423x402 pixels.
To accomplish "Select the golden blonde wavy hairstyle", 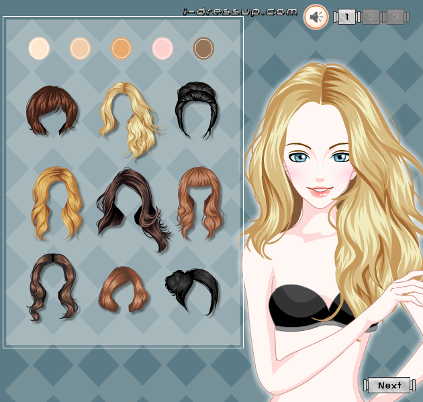I will (x=56, y=202).
